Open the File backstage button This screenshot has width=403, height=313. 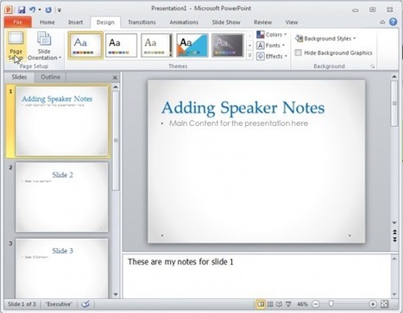[18, 22]
